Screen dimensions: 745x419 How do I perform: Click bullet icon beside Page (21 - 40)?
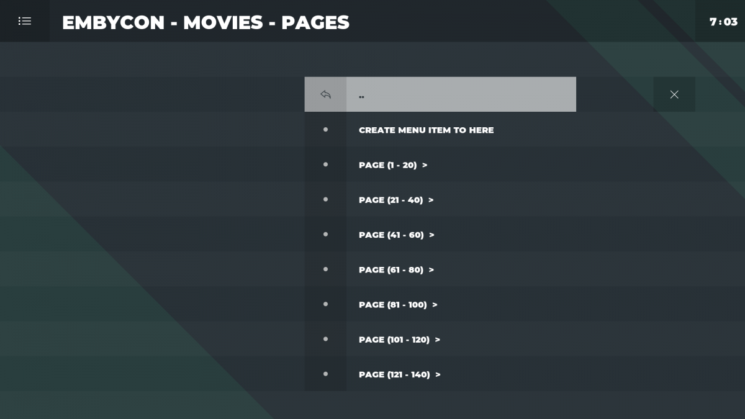325,199
